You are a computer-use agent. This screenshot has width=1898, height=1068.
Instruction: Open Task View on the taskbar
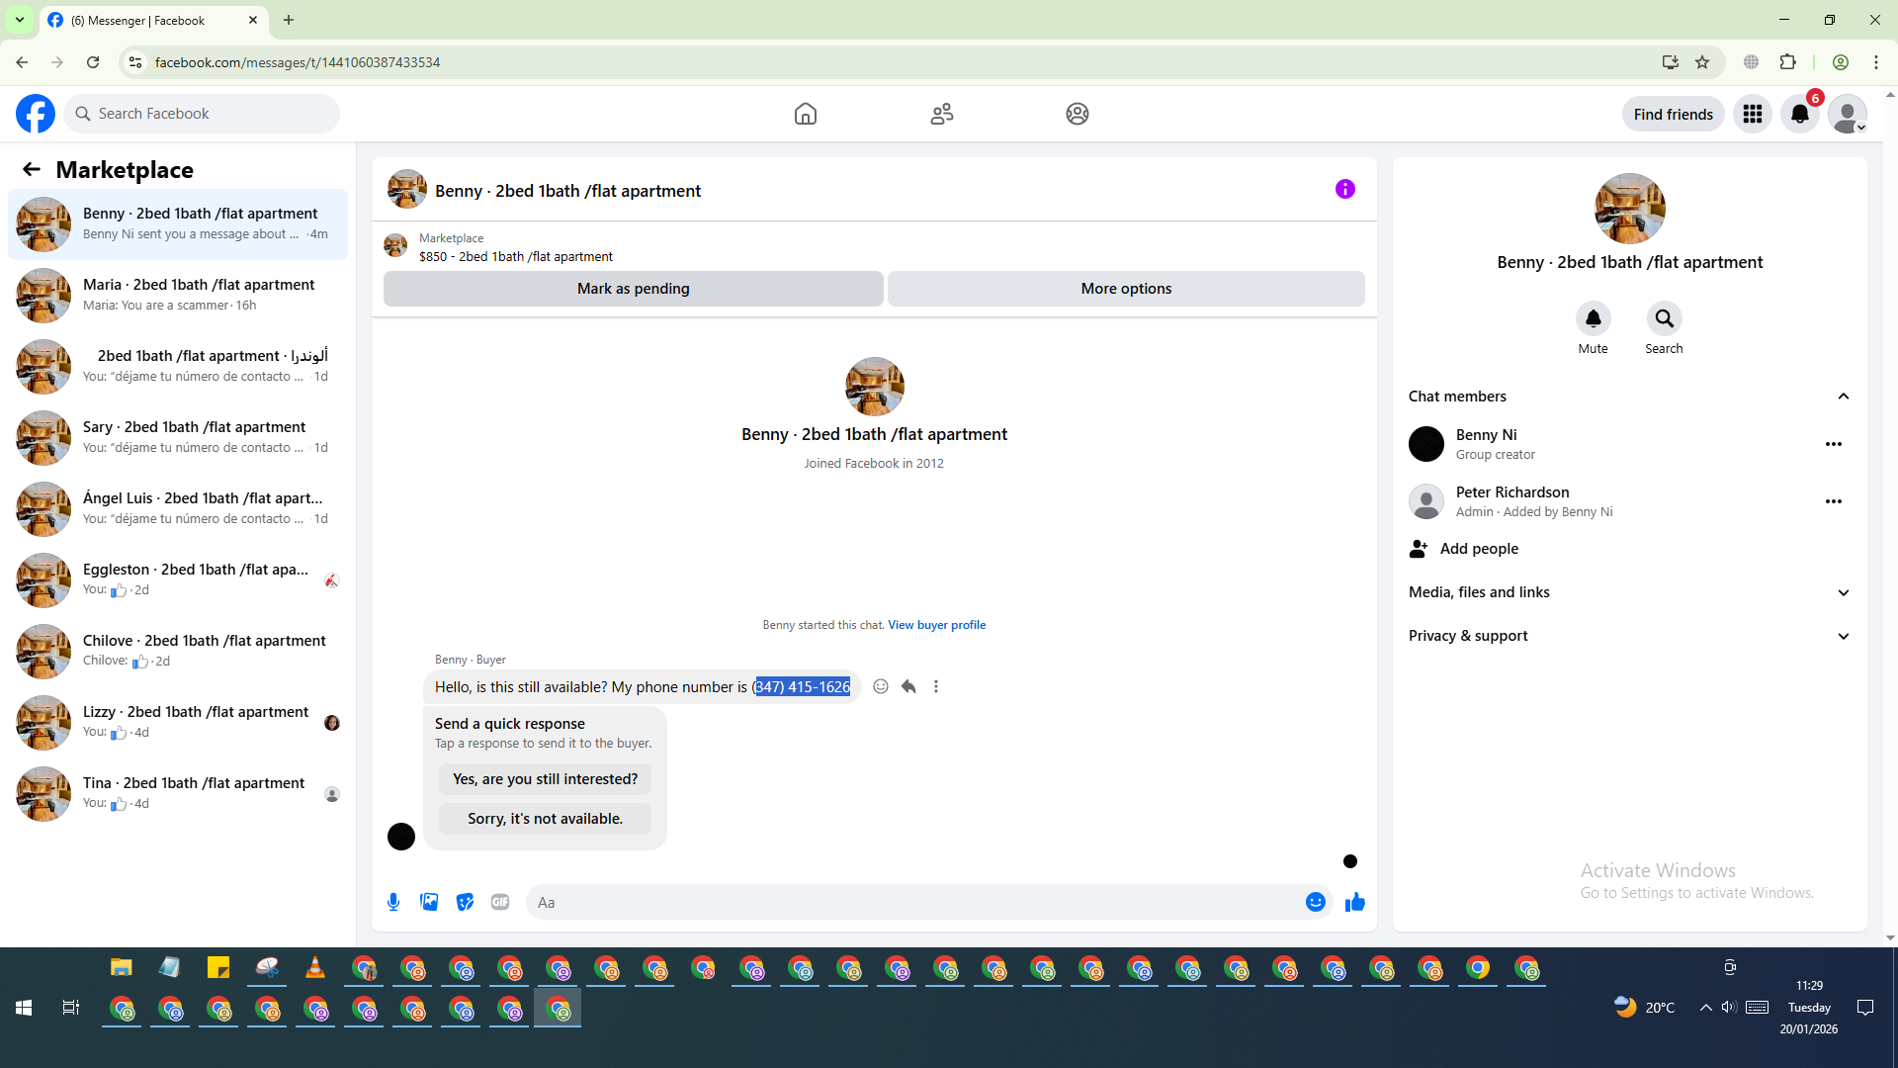pyautogui.click(x=71, y=1008)
